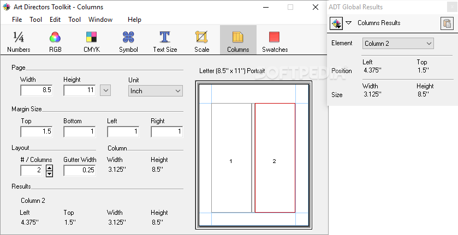Click the 4.375" Left value under Results
Viewport: 458px width, 235px height.
coord(30,222)
